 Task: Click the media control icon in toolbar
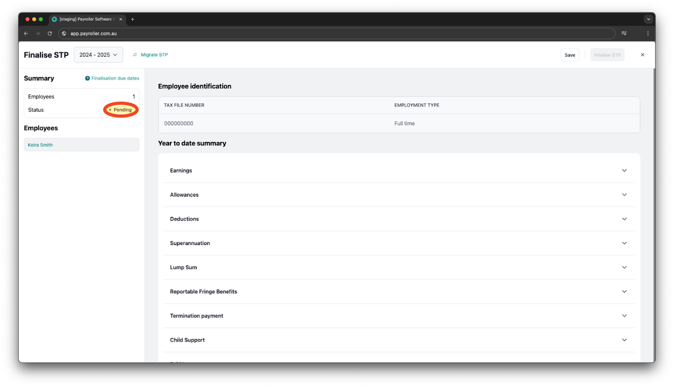tap(624, 34)
